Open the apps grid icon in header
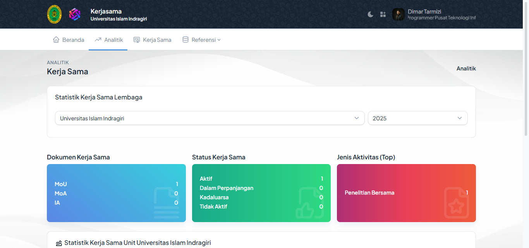Viewport: 529px width, 248px height. tap(383, 14)
